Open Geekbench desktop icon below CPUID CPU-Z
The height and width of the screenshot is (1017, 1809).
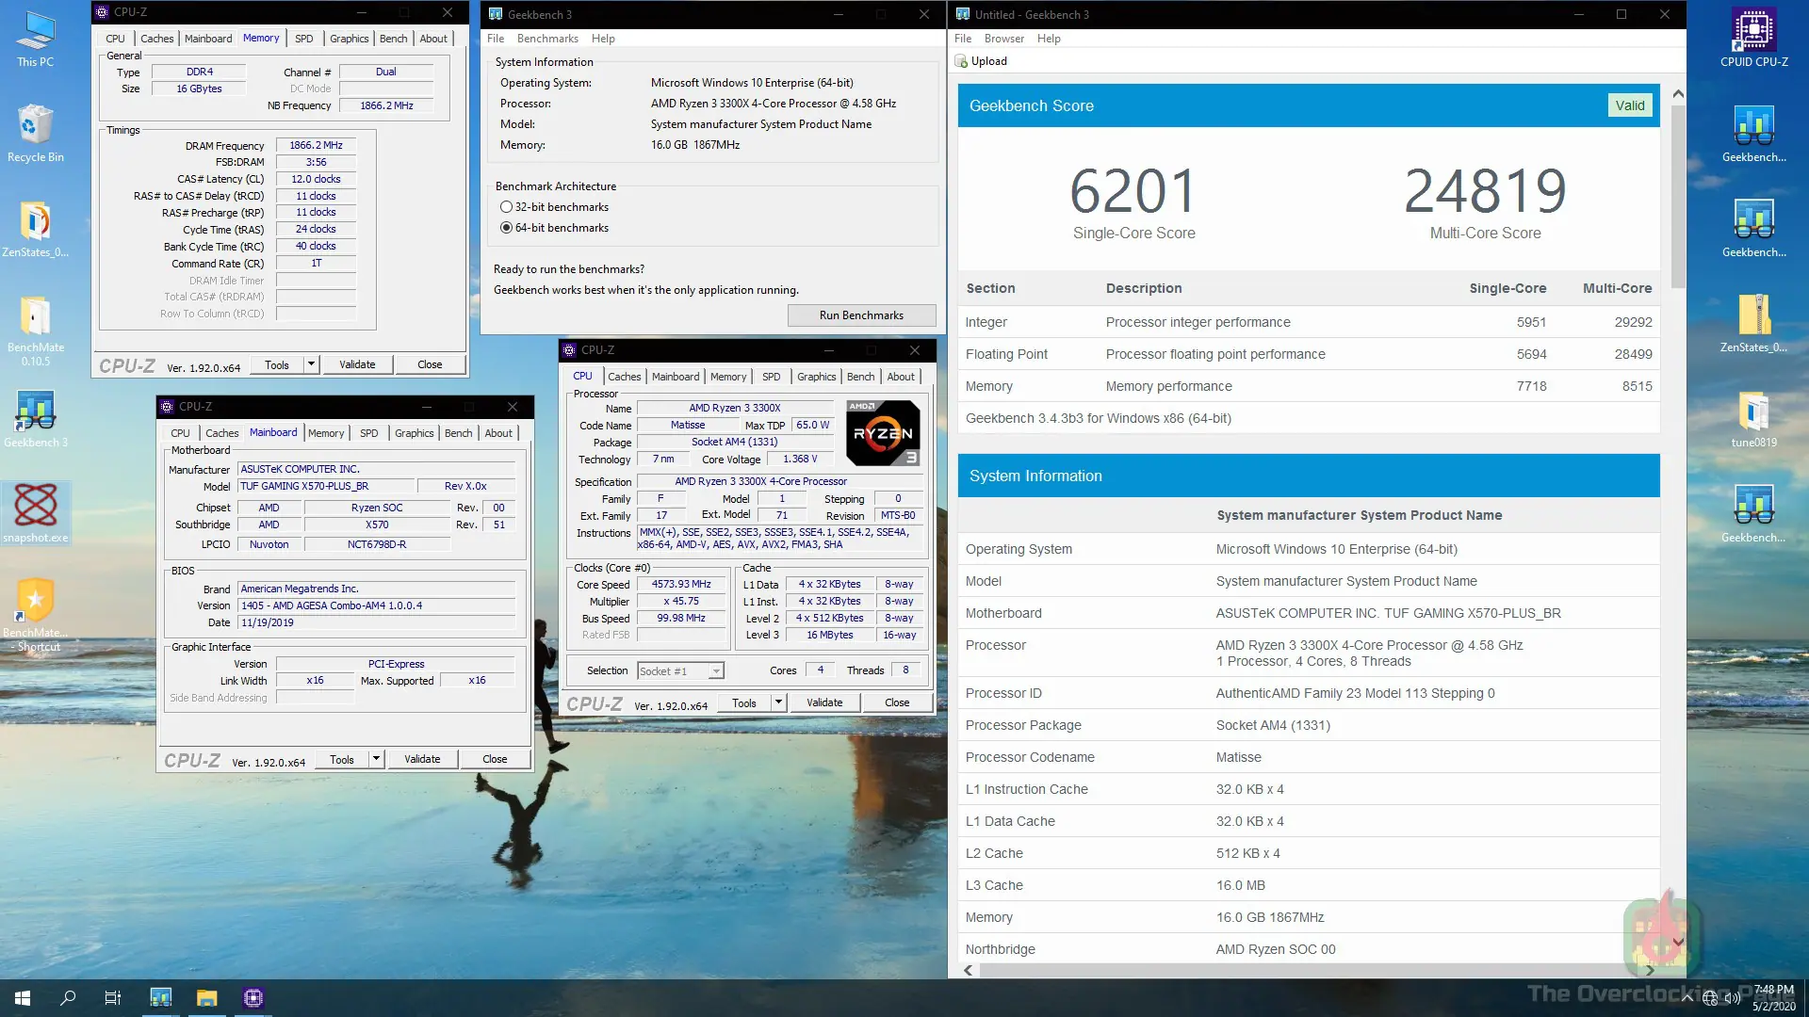tap(1753, 134)
